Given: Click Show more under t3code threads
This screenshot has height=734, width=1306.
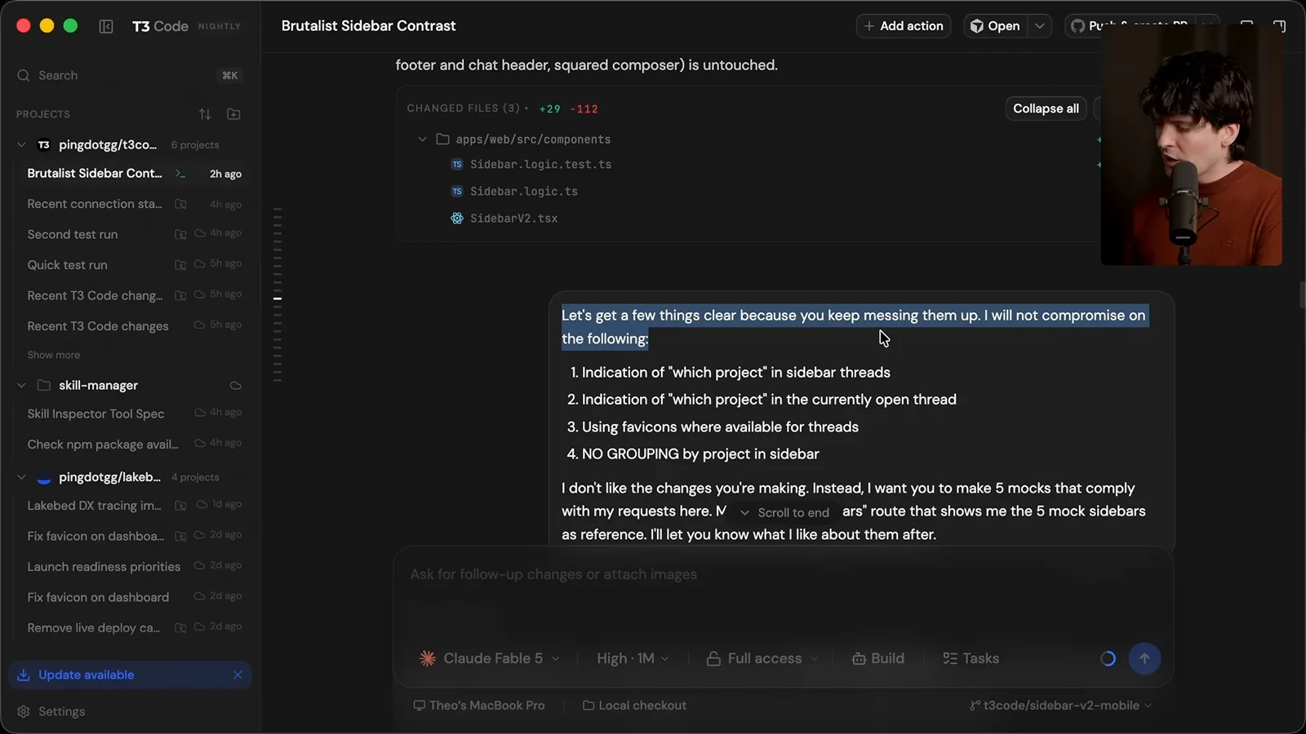Looking at the screenshot, I should (54, 355).
